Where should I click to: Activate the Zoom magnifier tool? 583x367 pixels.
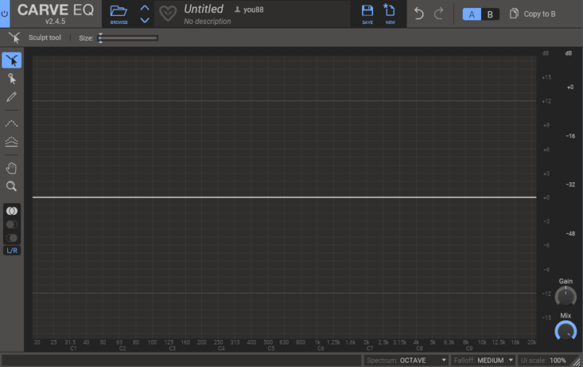point(12,186)
